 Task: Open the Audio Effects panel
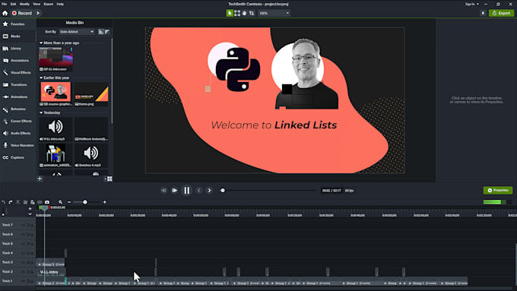(x=17, y=133)
